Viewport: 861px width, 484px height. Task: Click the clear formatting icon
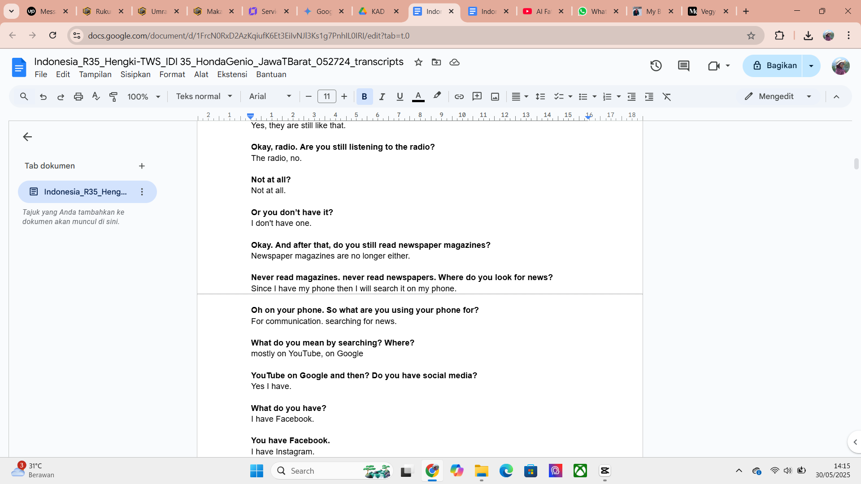coord(667,96)
